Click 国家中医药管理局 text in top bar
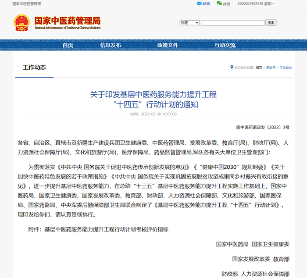This screenshot has height=278, width=307. pyautogui.click(x=27, y=4)
